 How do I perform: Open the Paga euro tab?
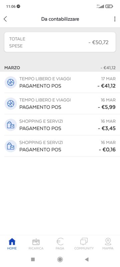coord(60,244)
